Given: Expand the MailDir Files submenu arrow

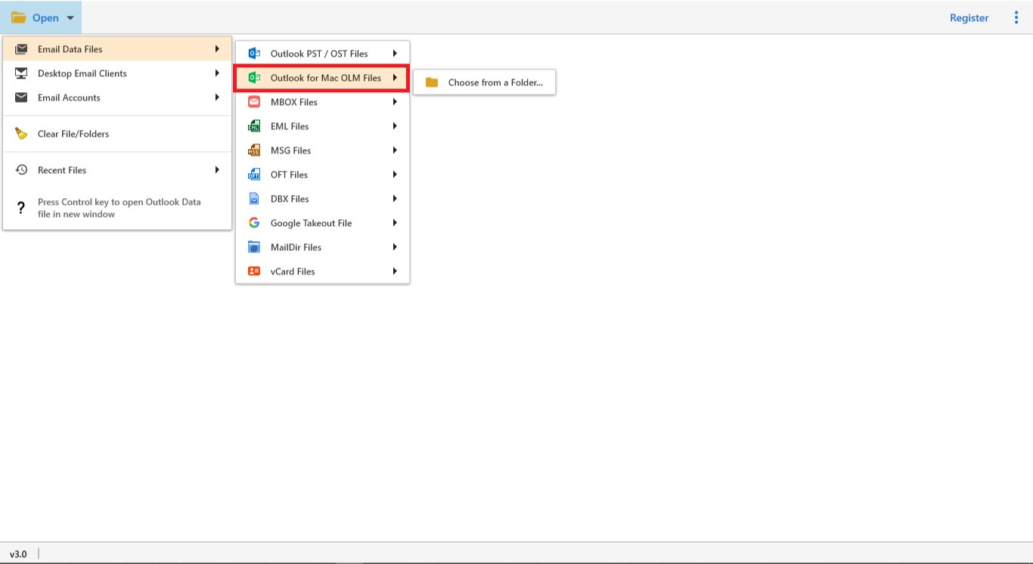Looking at the screenshot, I should [395, 247].
